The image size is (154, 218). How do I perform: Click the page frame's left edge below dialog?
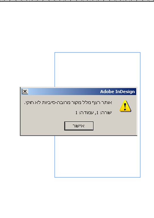[55, 156]
